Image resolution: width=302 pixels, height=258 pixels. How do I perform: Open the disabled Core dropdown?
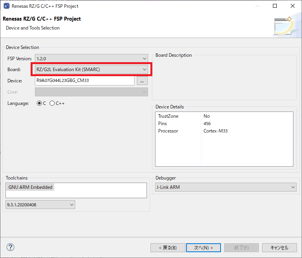91,92
